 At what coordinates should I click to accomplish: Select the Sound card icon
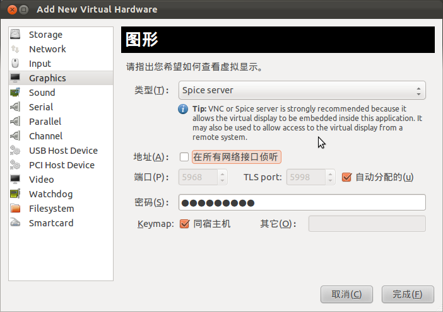pos(15,93)
